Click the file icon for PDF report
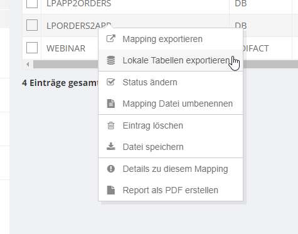298x234 pixels. pos(111,190)
